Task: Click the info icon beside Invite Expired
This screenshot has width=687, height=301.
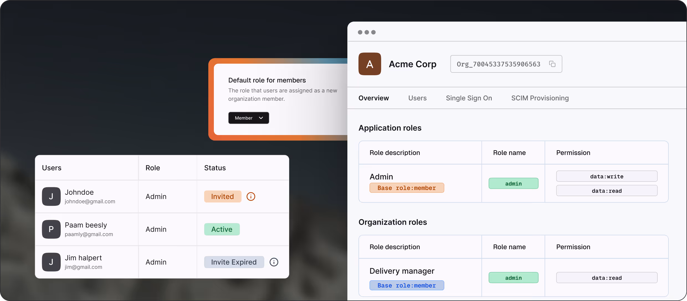Action: tap(274, 262)
